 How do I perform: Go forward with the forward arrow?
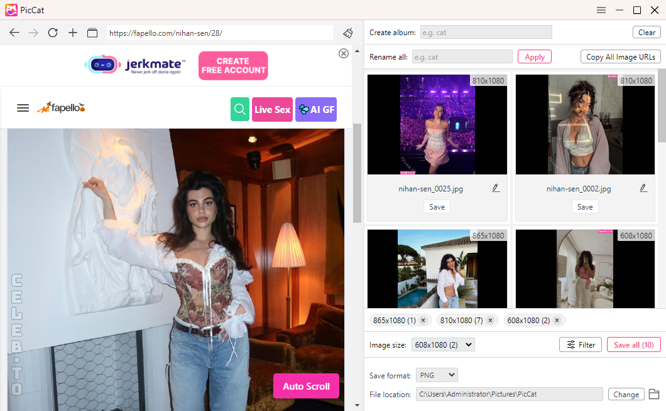(33, 33)
